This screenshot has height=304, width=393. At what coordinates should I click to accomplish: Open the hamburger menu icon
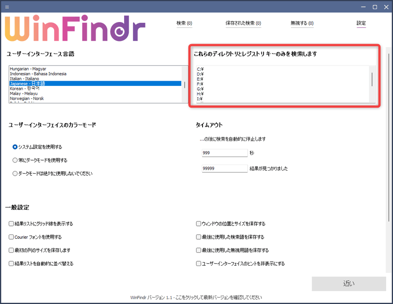[7, 7]
